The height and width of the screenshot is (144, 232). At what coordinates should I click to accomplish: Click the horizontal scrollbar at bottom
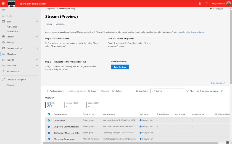130,143
